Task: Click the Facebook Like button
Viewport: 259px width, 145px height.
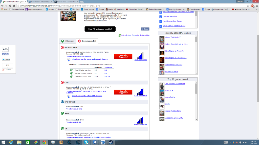Action: click(6, 54)
